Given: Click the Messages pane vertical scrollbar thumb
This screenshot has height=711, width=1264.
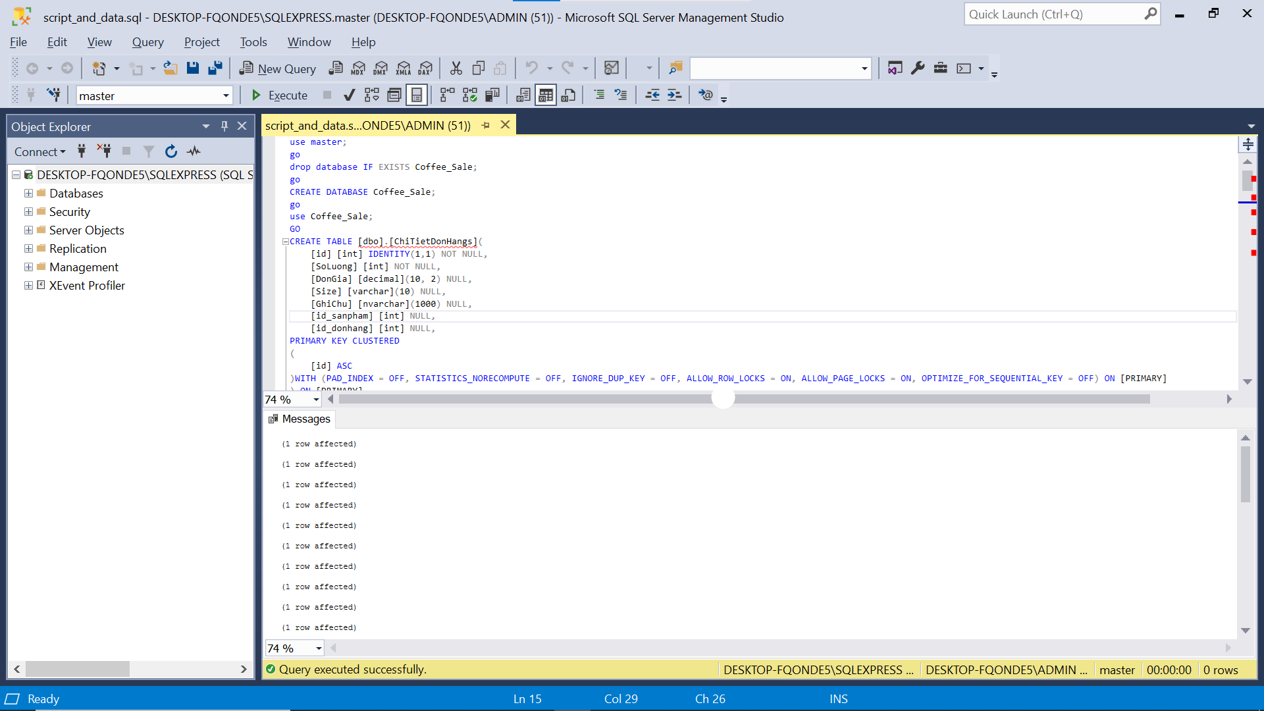Looking at the screenshot, I should (x=1246, y=474).
